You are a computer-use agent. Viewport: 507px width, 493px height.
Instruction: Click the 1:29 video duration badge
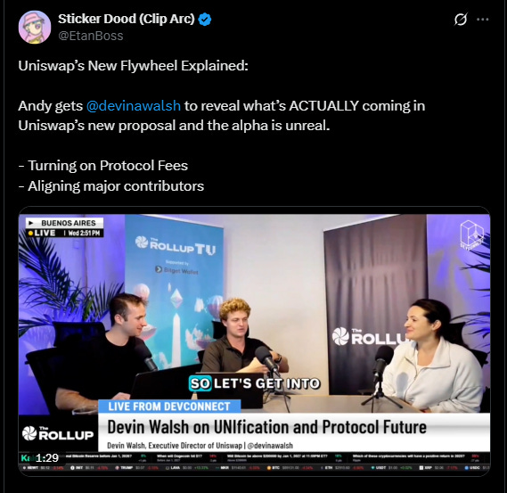click(x=47, y=457)
